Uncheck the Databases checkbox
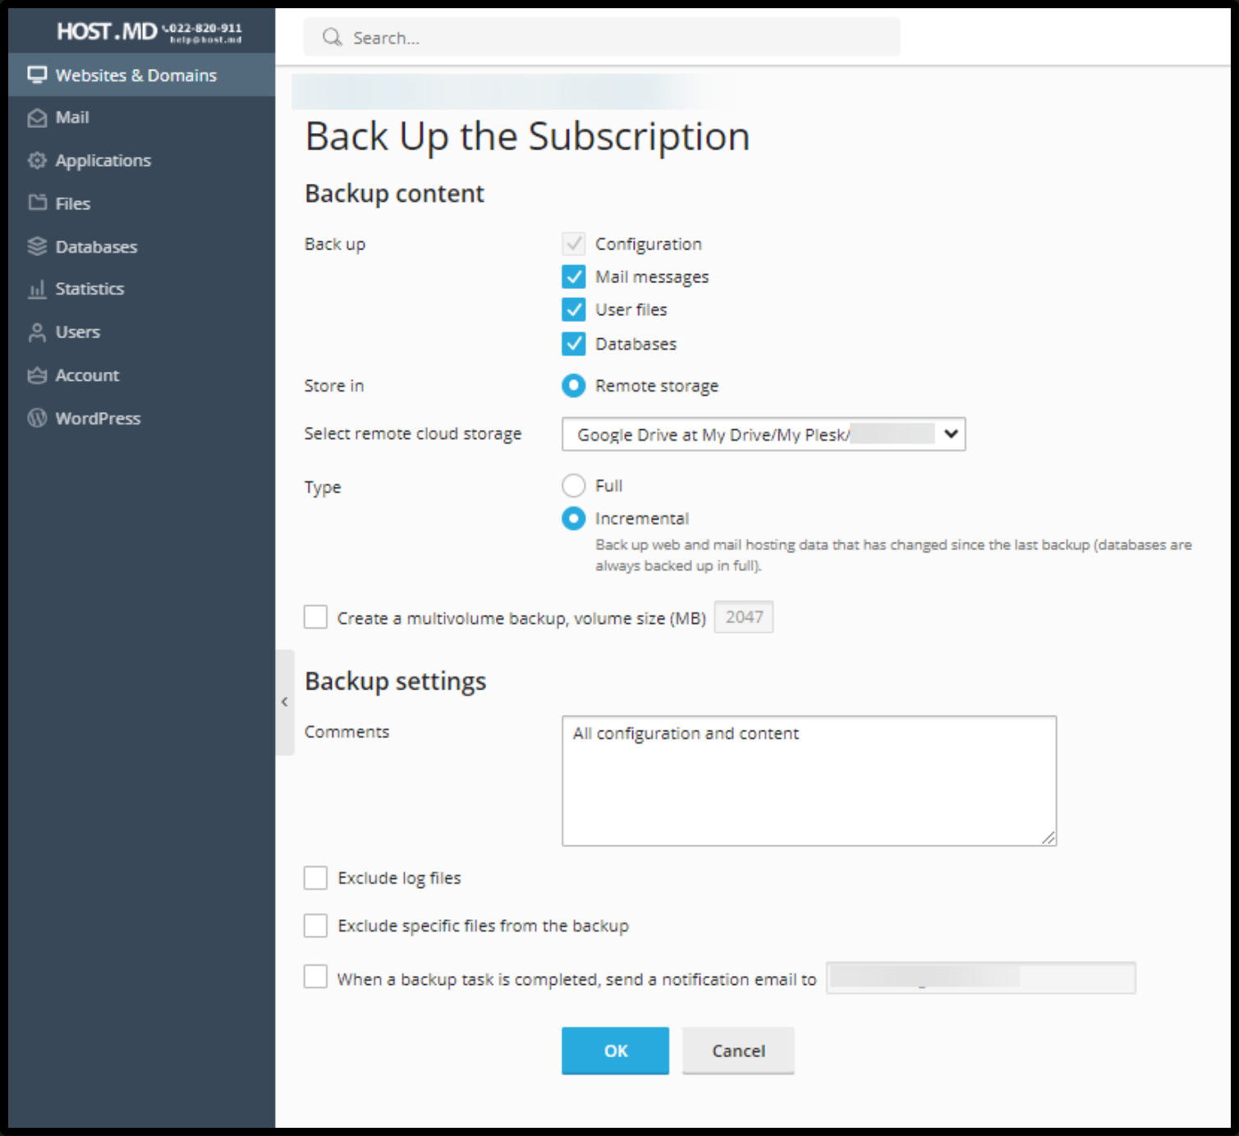Screen dimensions: 1239x1136 click(x=574, y=343)
